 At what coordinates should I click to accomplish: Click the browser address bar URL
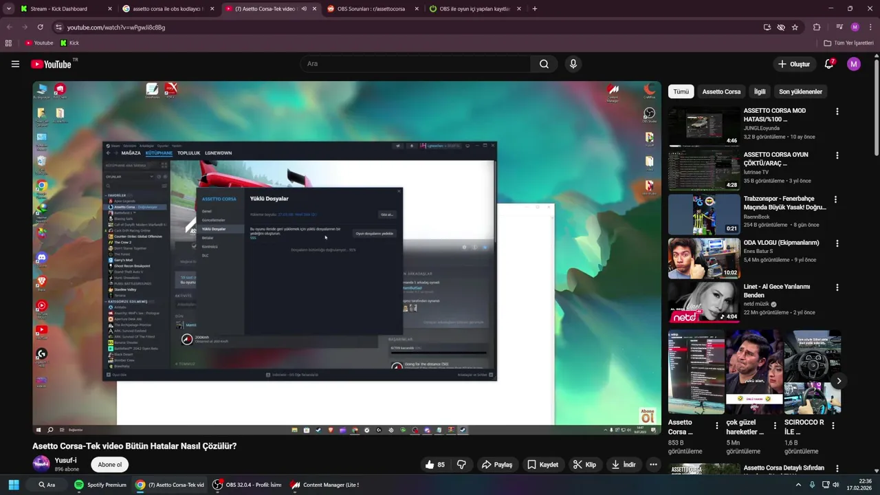pyautogui.click(x=116, y=27)
